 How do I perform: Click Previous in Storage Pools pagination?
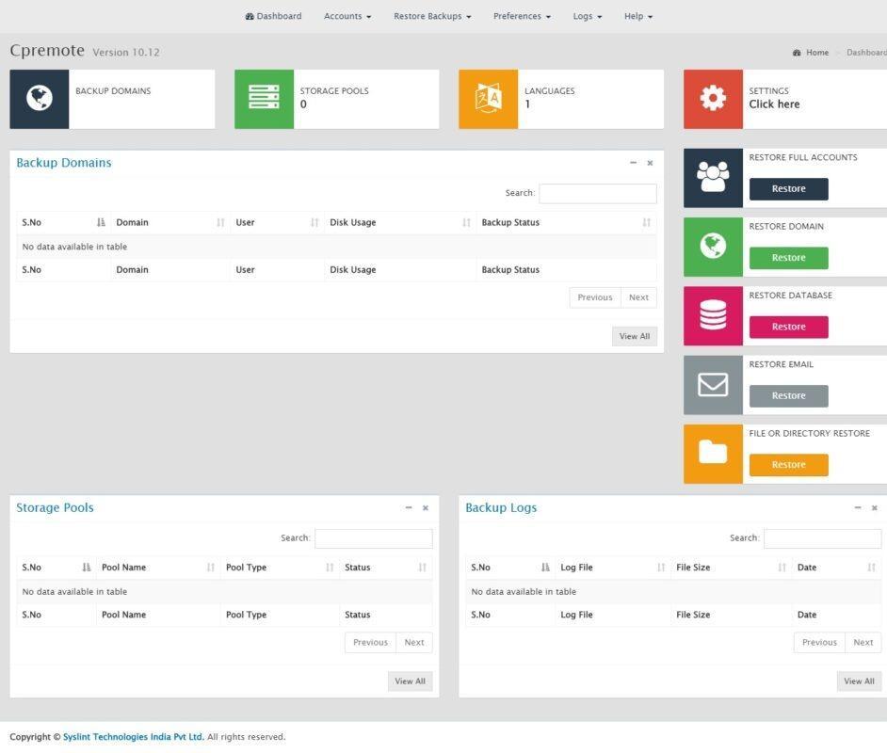pos(371,642)
